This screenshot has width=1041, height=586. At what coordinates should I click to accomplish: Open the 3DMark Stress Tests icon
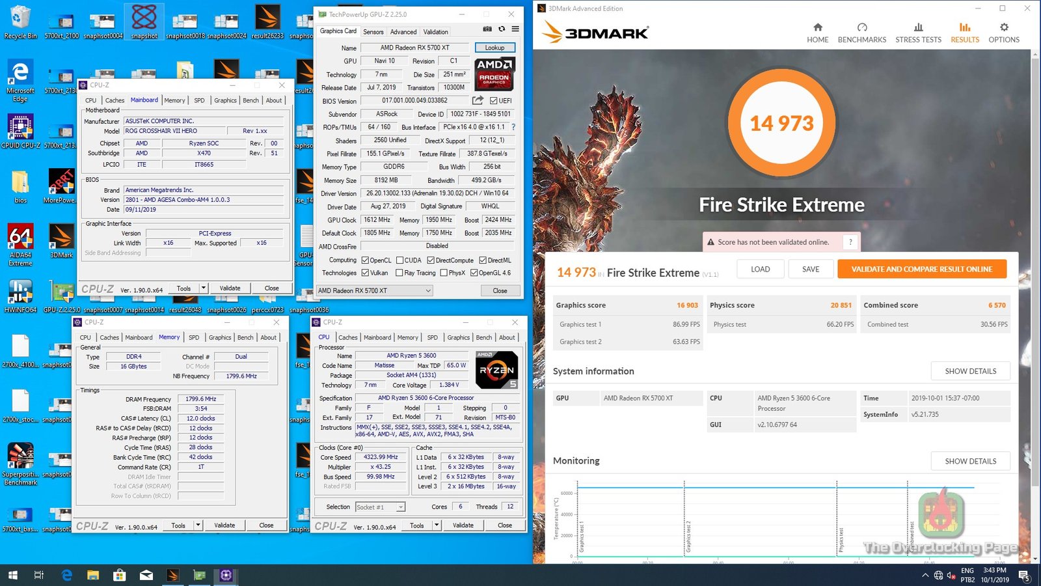click(x=918, y=27)
